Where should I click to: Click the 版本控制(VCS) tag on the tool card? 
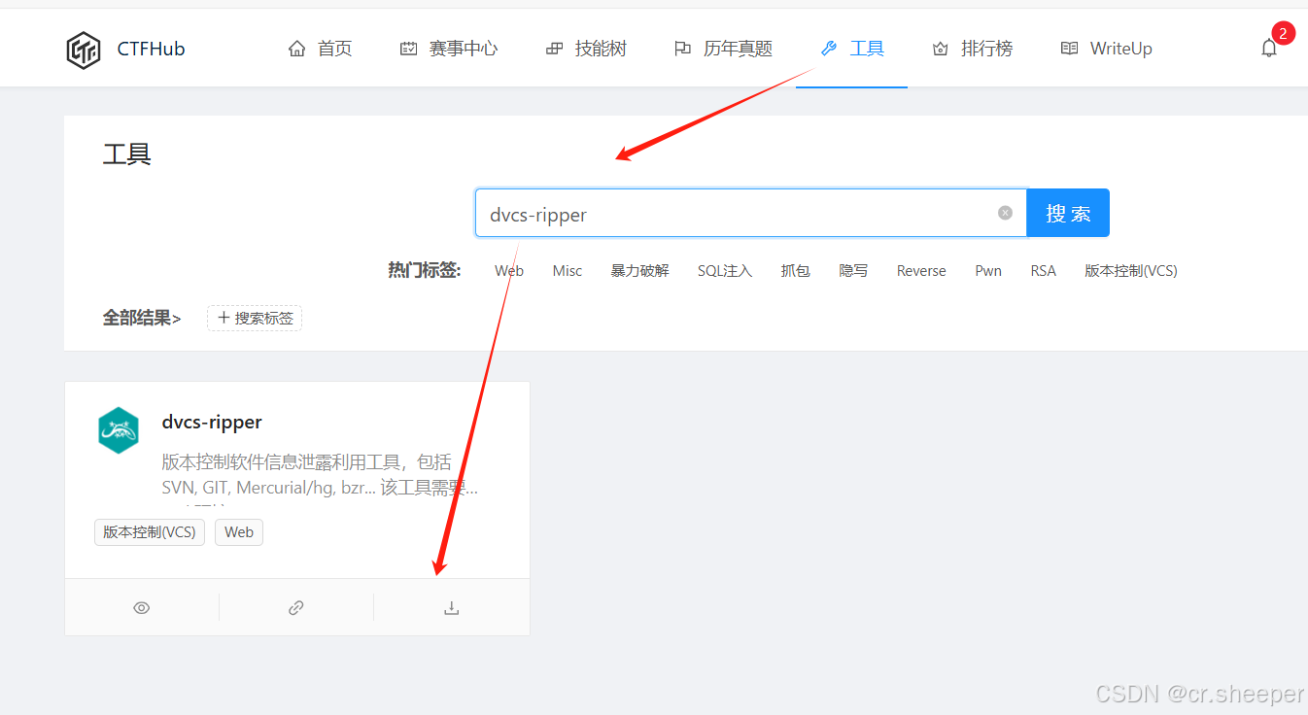(149, 531)
